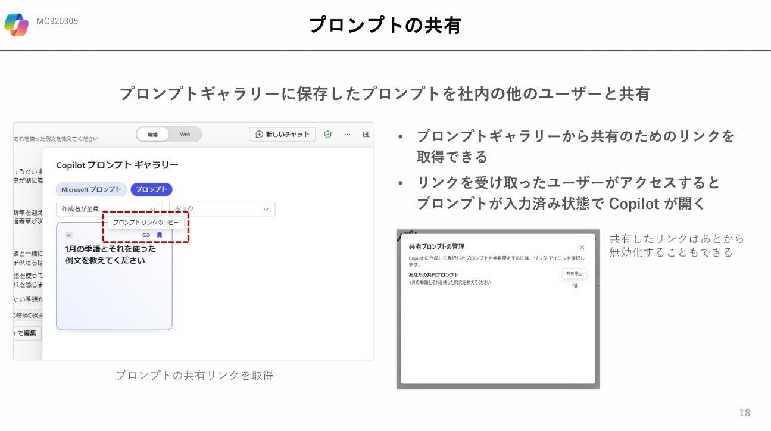Click the green shield protection icon
Viewport: 771px width, 431px height.
point(327,135)
